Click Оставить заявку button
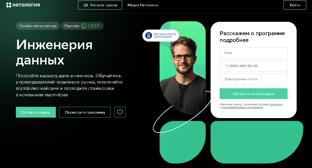312x168 pixels. (x=36, y=112)
